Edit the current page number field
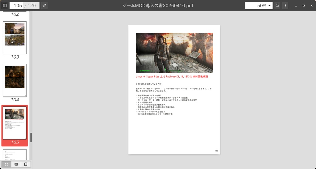This screenshot has width=316, height=169. click(x=18, y=6)
